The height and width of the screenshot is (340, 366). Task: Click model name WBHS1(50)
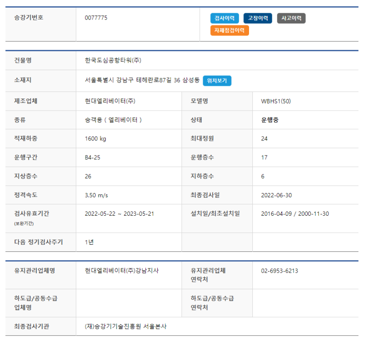pyautogui.click(x=276, y=101)
